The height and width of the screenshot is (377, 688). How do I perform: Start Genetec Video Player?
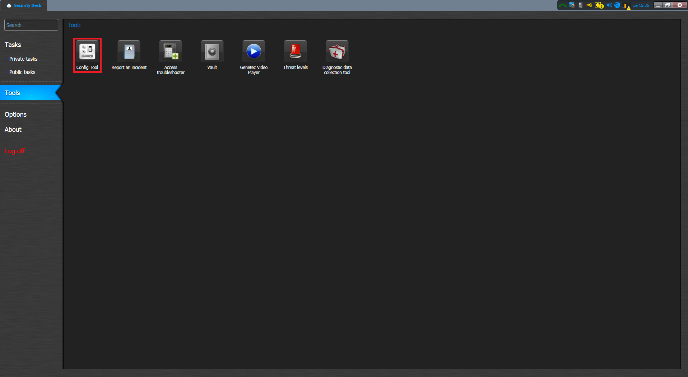[x=254, y=52]
